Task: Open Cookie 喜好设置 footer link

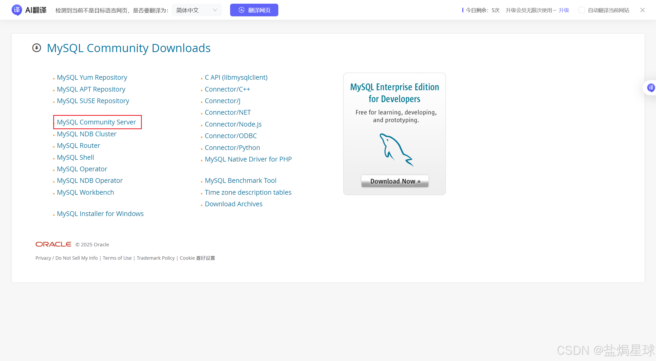Action: 197,258
